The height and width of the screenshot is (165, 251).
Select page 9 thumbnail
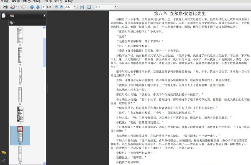point(20,154)
